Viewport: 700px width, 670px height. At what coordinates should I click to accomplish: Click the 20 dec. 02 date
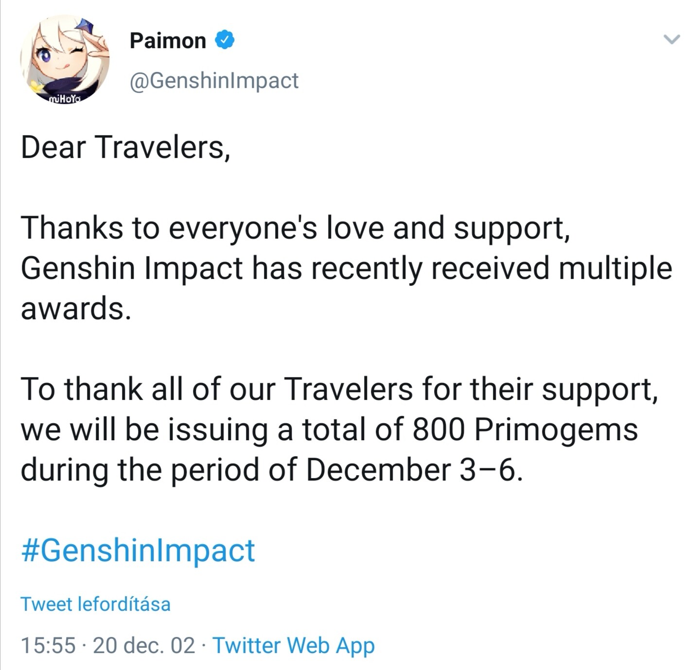[143, 646]
